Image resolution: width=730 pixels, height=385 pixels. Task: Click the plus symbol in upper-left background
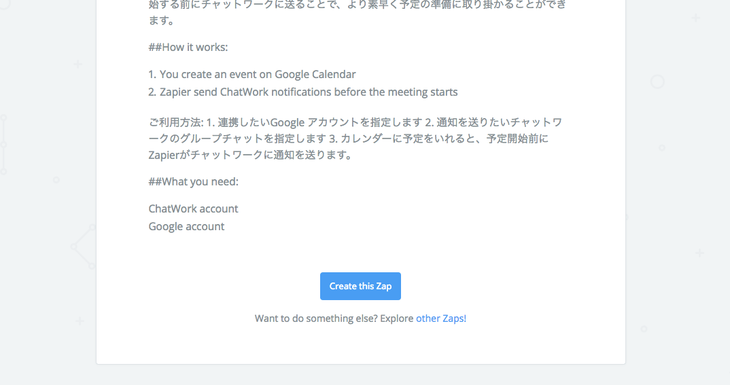(78, 64)
